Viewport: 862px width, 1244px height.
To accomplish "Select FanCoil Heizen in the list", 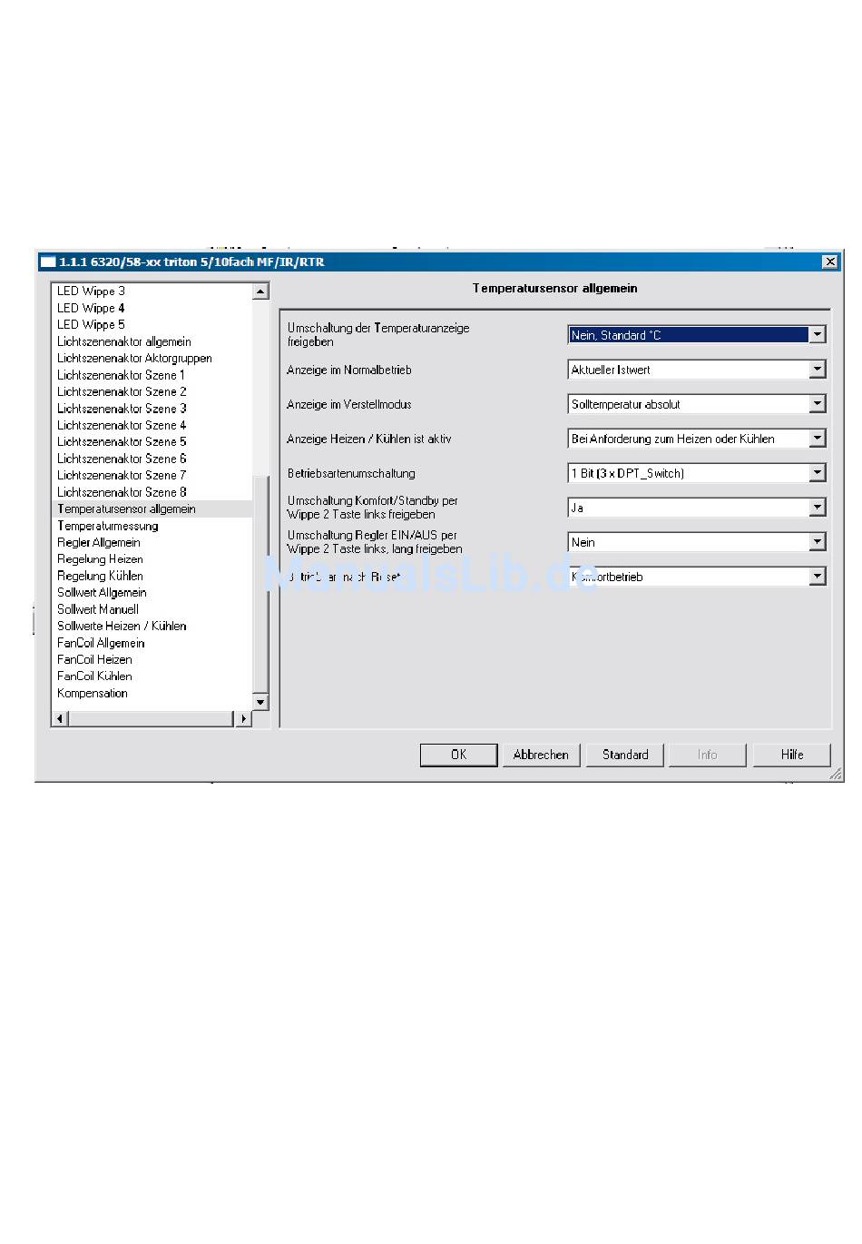I will [x=94, y=659].
